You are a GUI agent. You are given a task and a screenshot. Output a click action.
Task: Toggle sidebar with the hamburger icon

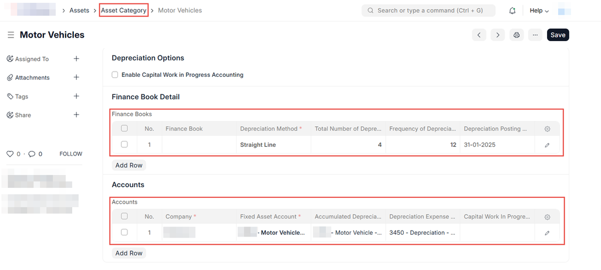[11, 35]
